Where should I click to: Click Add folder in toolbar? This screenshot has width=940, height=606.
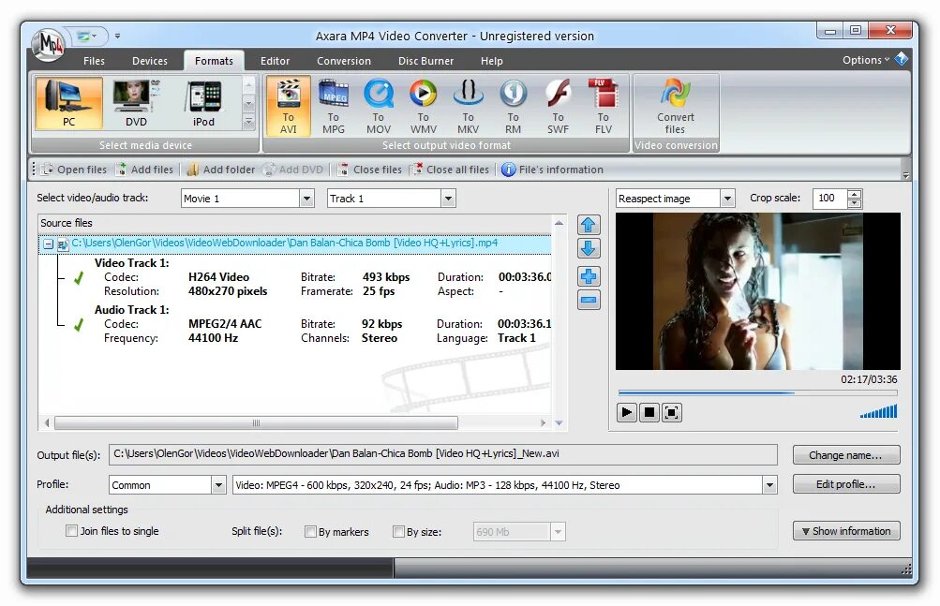(x=221, y=170)
